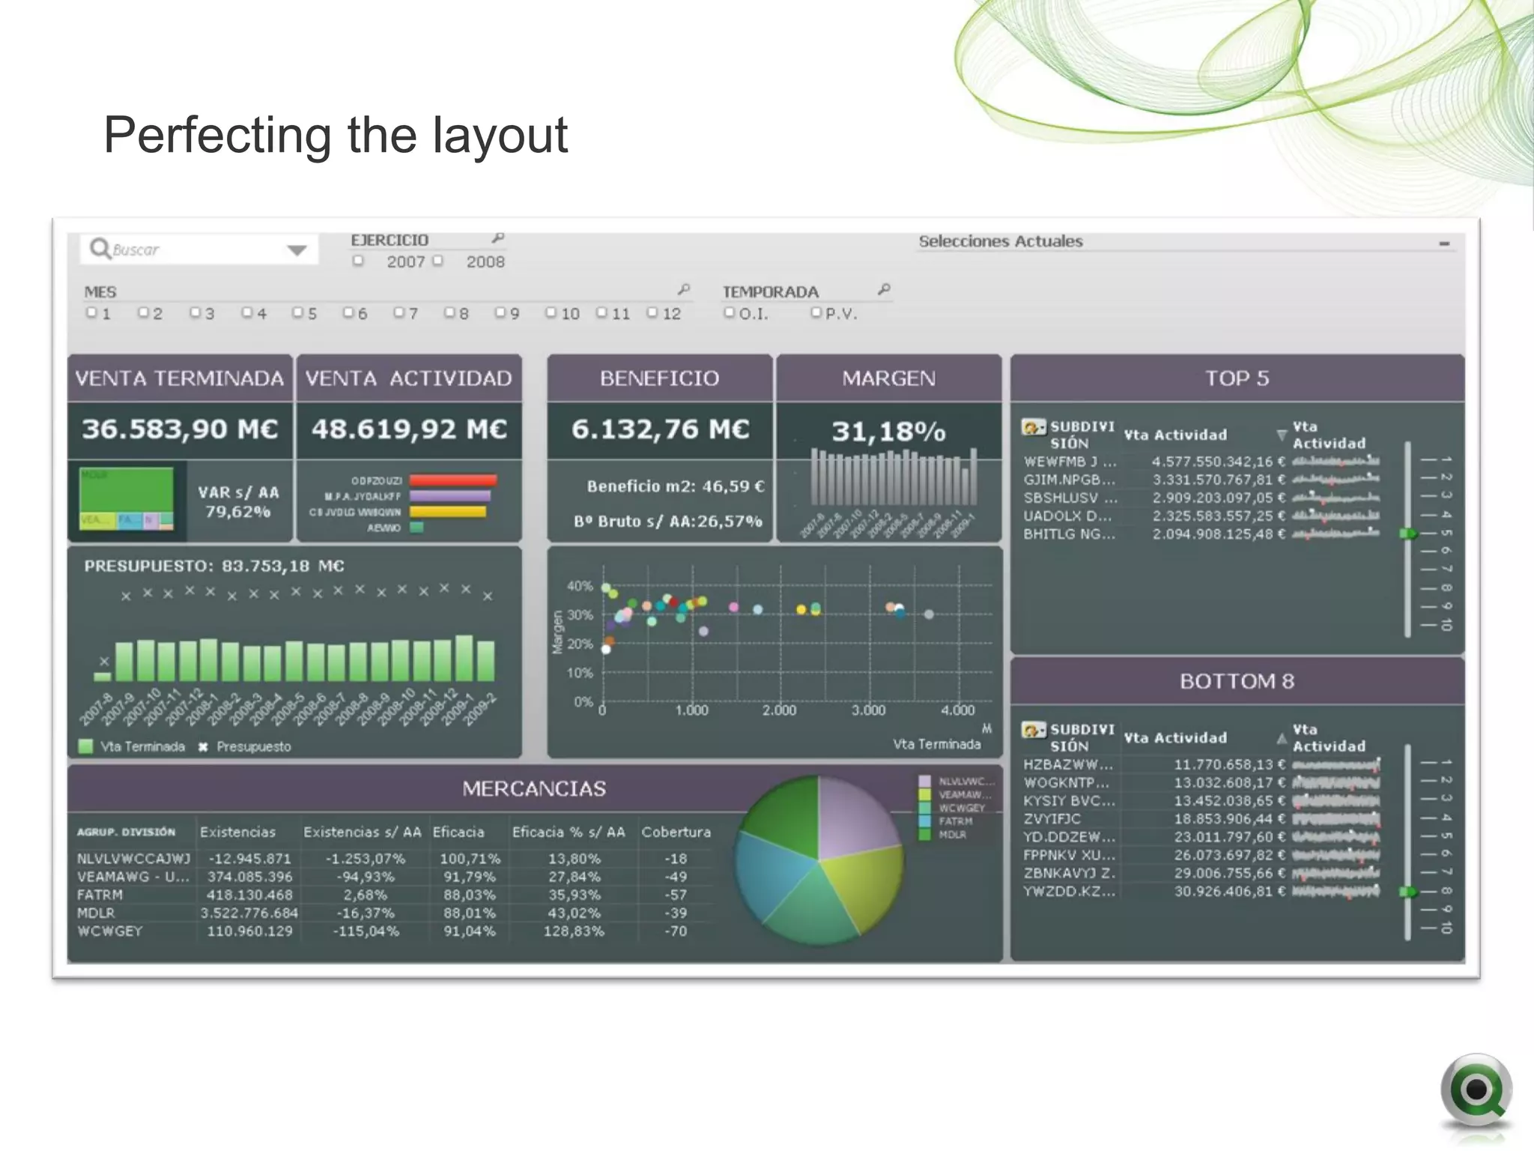This screenshot has height=1151, width=1534.
Task: Click the VENTA TERMINADA header tab
Action: pos(180,378)
